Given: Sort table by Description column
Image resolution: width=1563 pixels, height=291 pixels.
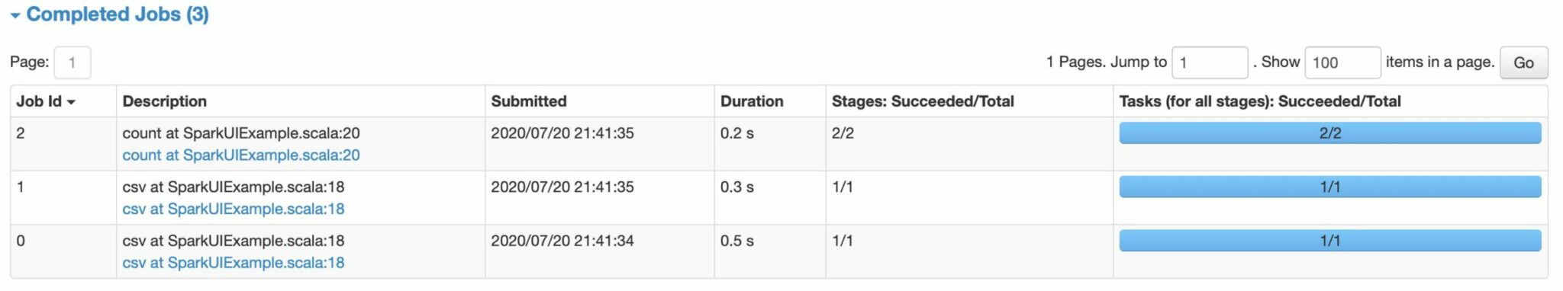Looking at the screenshot, I should pyautogui.click(x=165, y=101).
